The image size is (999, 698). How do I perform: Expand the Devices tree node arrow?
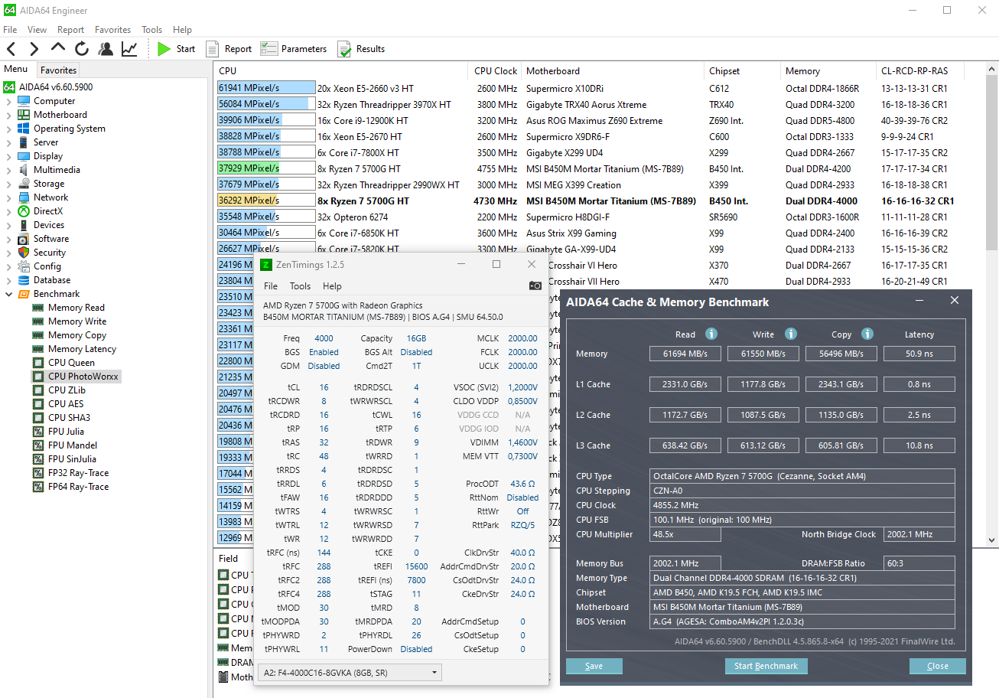(x=8, y=225)
